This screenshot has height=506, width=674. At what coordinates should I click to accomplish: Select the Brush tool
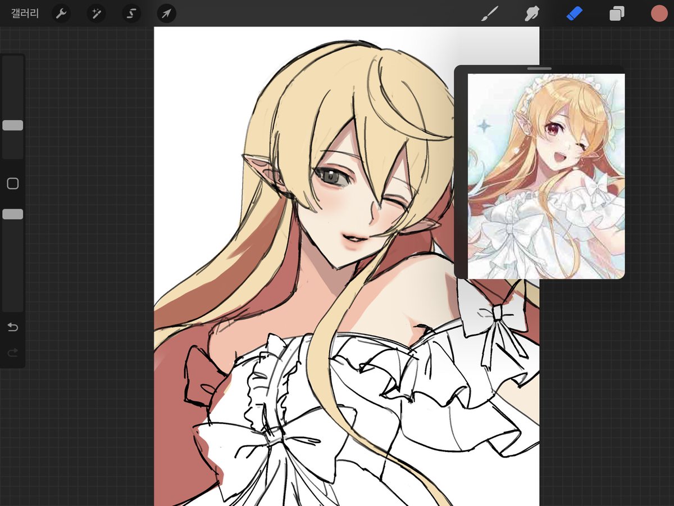[x=490, y=13]
